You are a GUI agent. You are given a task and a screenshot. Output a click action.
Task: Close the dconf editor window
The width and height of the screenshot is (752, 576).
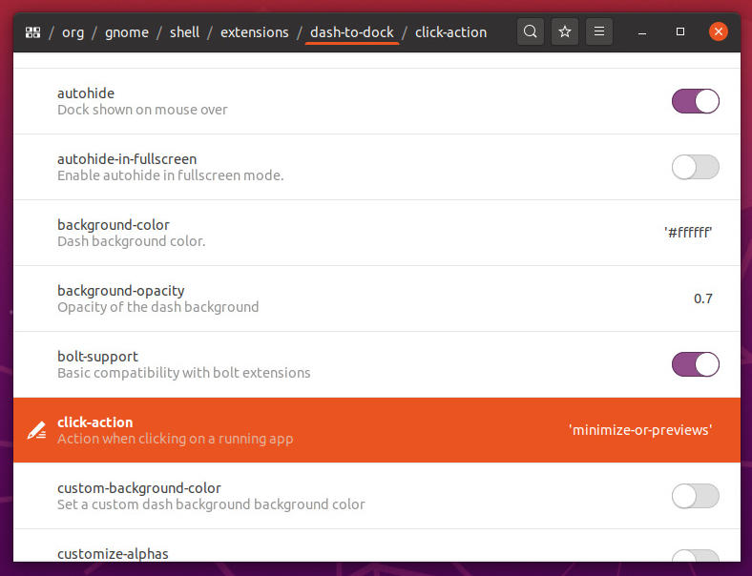pyautogui.click(x=719, y=31)
